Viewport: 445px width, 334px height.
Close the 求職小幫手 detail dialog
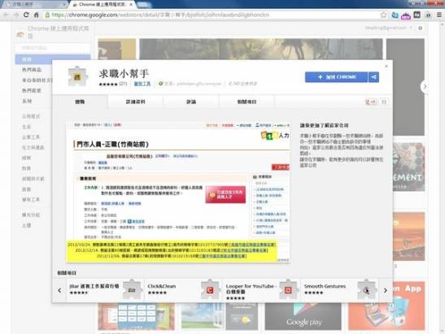click(386, 66)
